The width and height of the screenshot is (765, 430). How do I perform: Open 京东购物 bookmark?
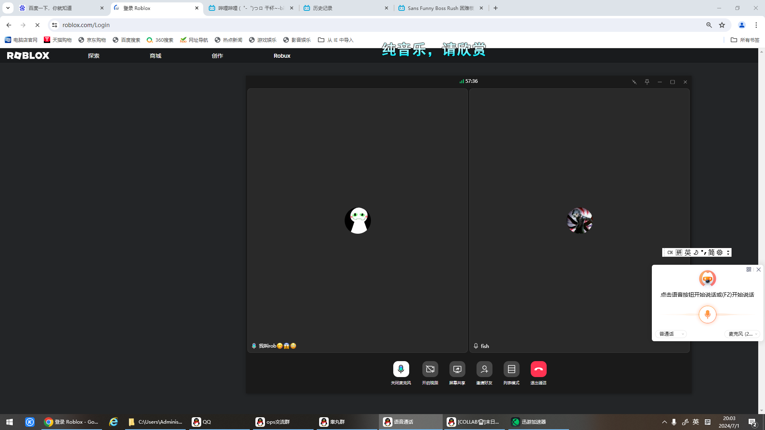coord(92,40)
